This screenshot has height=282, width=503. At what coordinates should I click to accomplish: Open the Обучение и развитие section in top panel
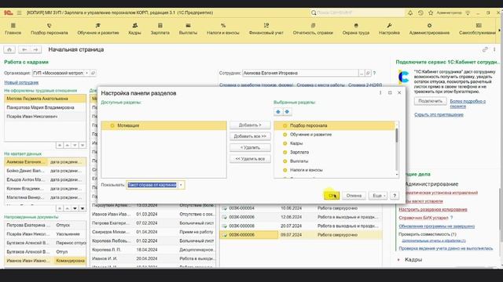point(98,29)
